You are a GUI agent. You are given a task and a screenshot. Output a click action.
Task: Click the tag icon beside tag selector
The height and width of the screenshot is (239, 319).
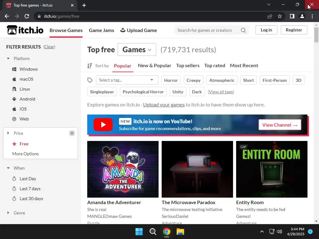pos(90,80)
